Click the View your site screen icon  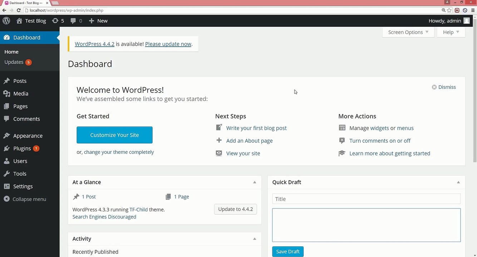tap(219, 153)
